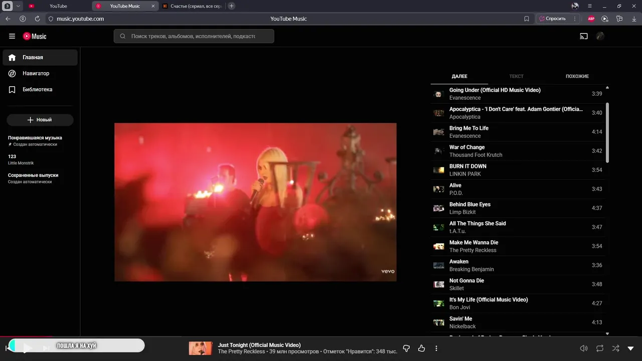Like the Just Tonight track
The height and width of the screenshot is (361, 642).
click(421, 348)
